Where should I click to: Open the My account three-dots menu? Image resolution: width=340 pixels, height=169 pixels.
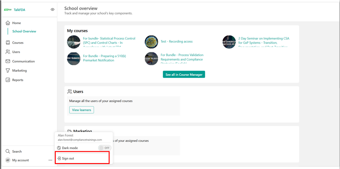(50, 160)
